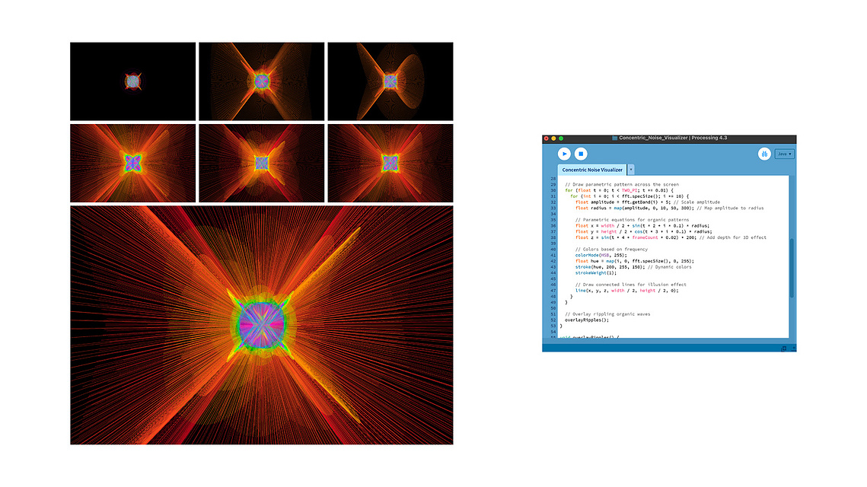867x487 pixels.
Task: Click the 'overlayRipples();' call line
Action: click(x=587, y=320)
